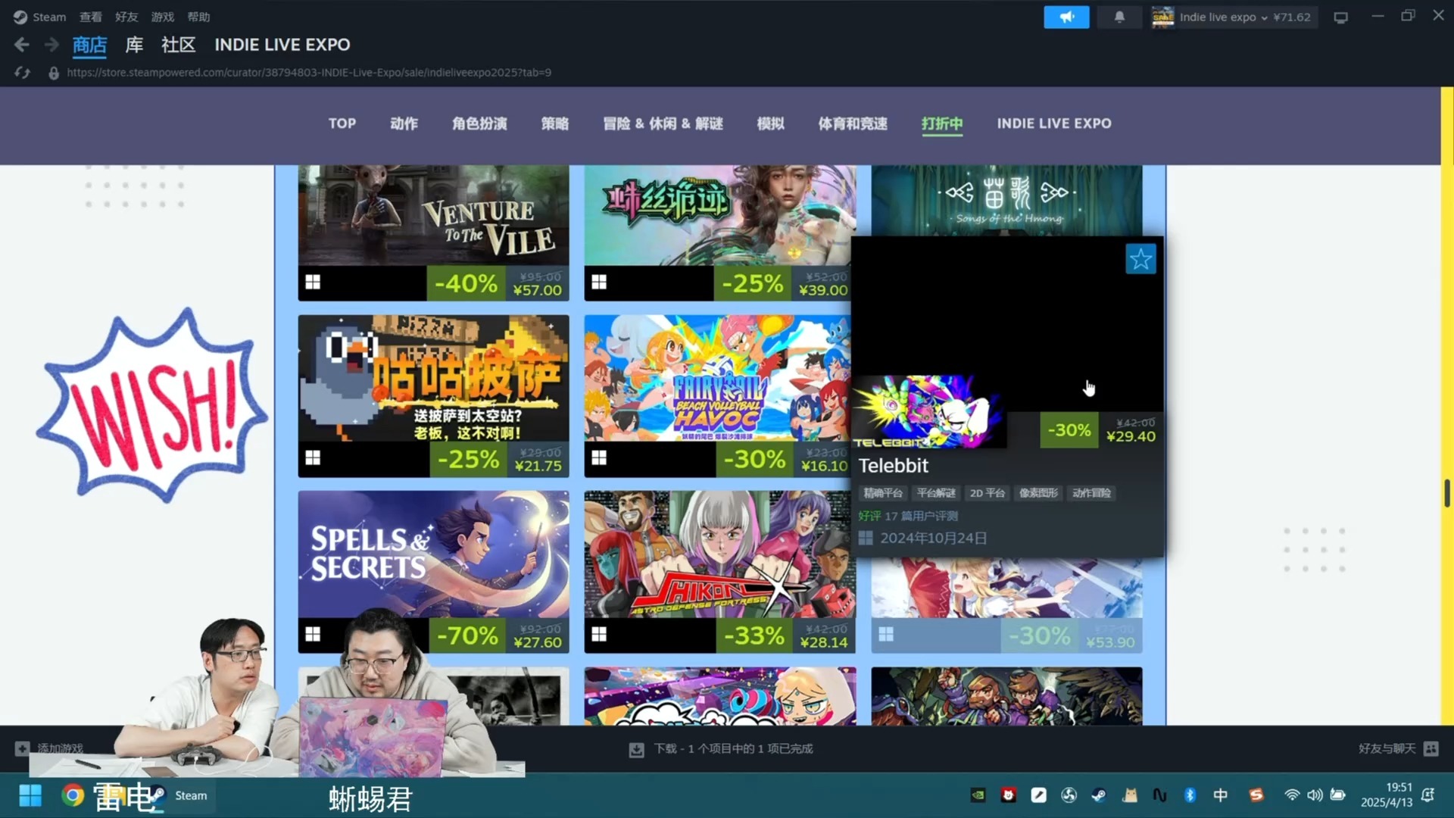
Task: Click the Steam logo in the menu bar
Action: 20,17
